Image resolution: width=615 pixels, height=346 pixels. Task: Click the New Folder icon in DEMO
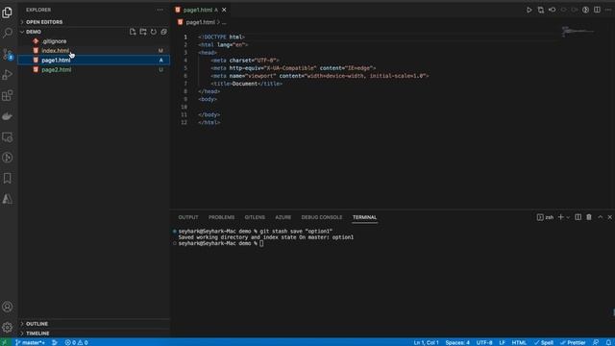pyautogui.click(x=143, y=32)
